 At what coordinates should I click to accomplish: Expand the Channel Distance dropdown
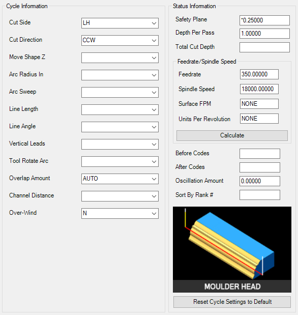[120, 196]
